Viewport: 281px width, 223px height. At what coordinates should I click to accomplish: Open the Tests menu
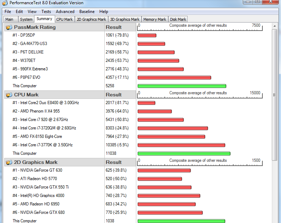pyautogui.click(x=46, y=12)
